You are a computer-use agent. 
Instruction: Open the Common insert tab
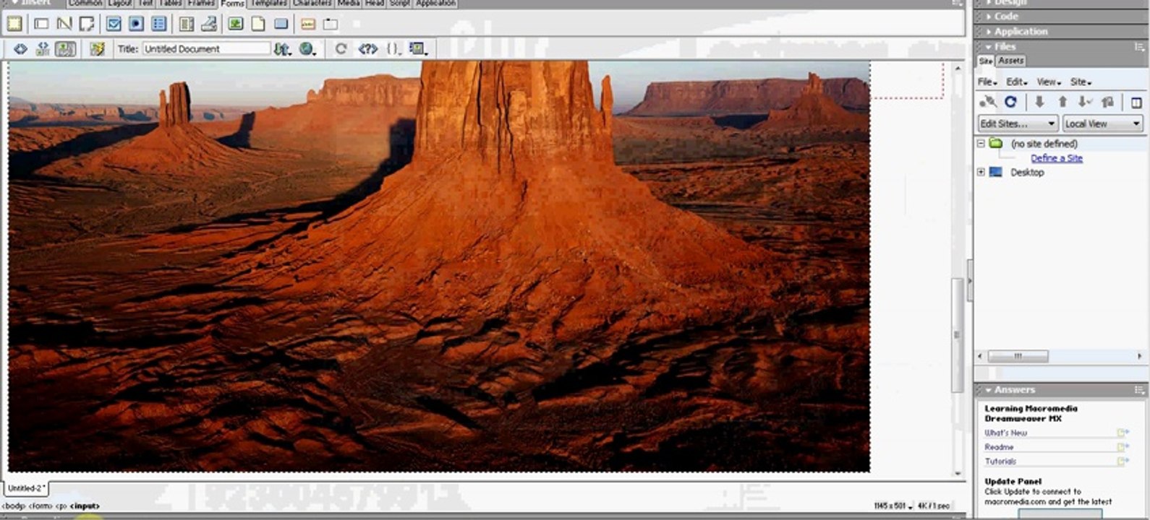[85, 3]
